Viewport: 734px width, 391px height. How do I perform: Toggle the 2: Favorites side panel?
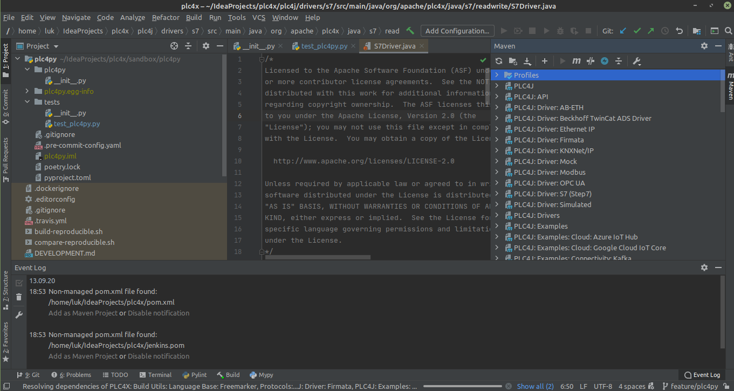pos(5,342)
